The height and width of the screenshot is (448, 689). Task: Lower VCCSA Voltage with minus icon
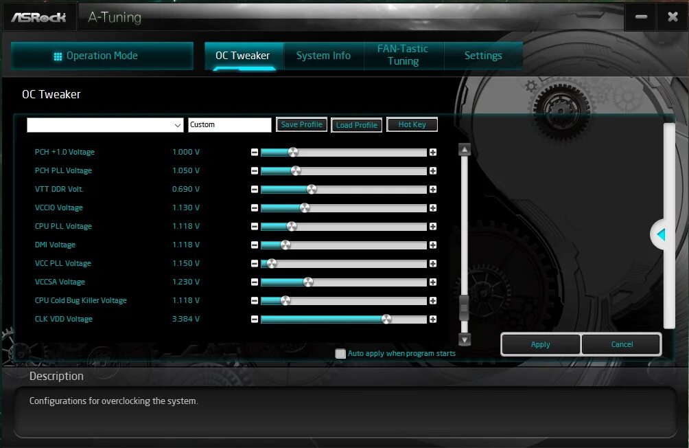click(x=255, y=282)
